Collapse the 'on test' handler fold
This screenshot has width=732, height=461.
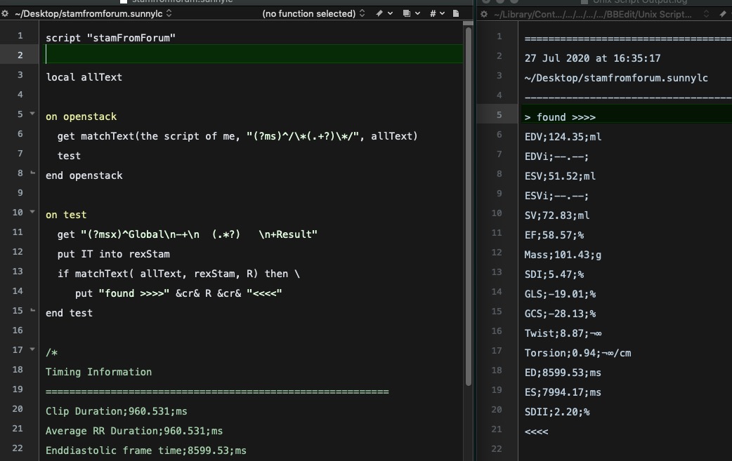(32, 212)
